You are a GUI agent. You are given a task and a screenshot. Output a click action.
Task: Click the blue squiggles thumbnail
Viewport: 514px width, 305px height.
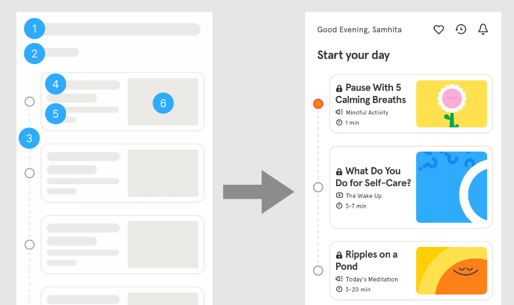point(451,187)
